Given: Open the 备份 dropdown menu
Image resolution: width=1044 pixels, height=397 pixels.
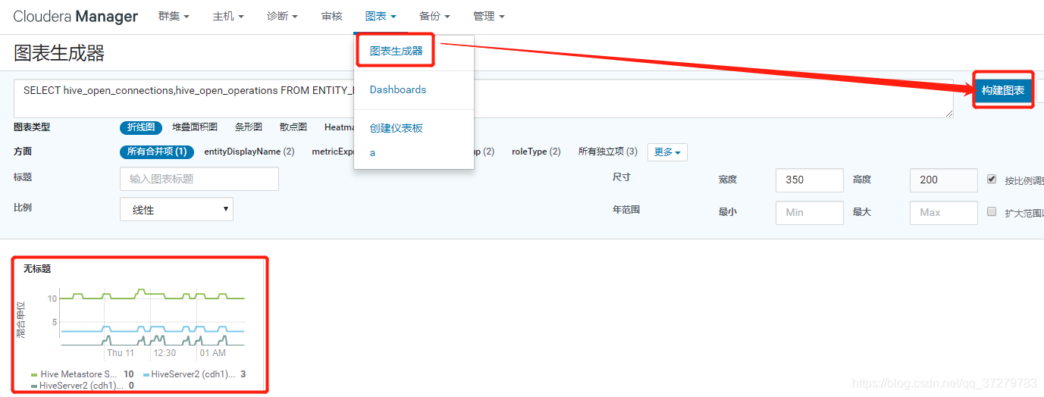Looking at the screenshot, I should [x=434, y=16].
